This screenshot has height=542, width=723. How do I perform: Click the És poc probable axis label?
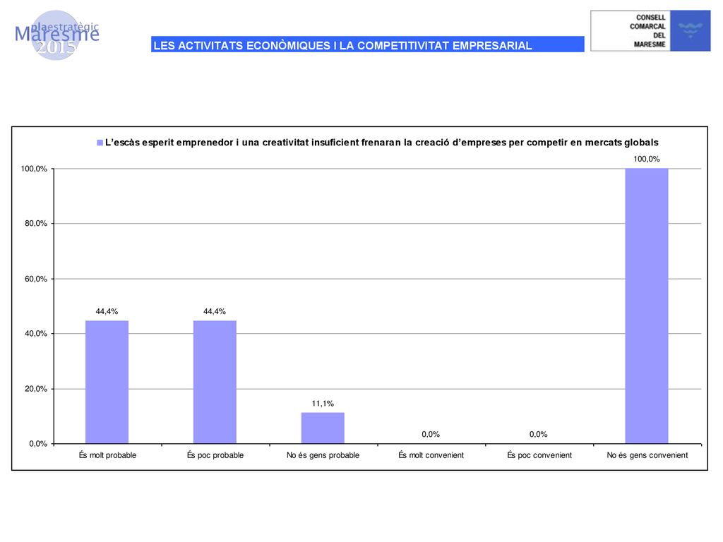(x=215, y=455)
